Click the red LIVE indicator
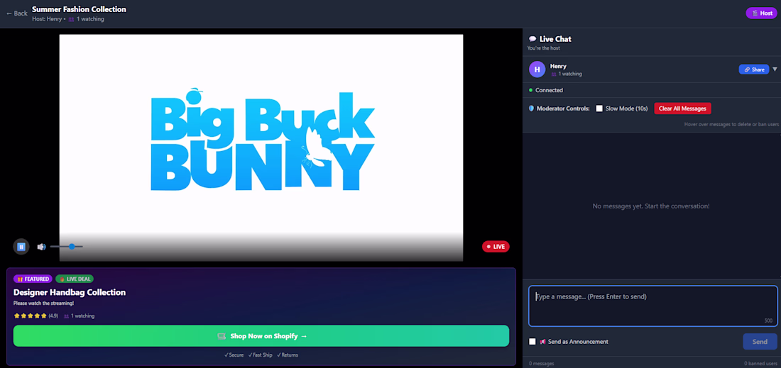The image size is (781, 368). (496, 246)
